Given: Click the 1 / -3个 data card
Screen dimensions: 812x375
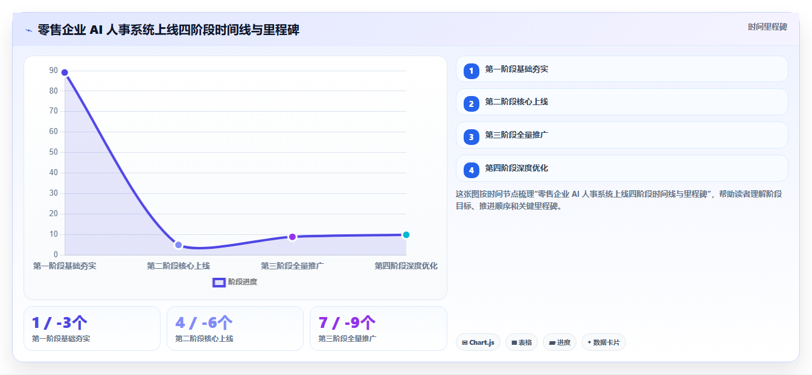Looking at the screenshot, I should coord(92,329).
